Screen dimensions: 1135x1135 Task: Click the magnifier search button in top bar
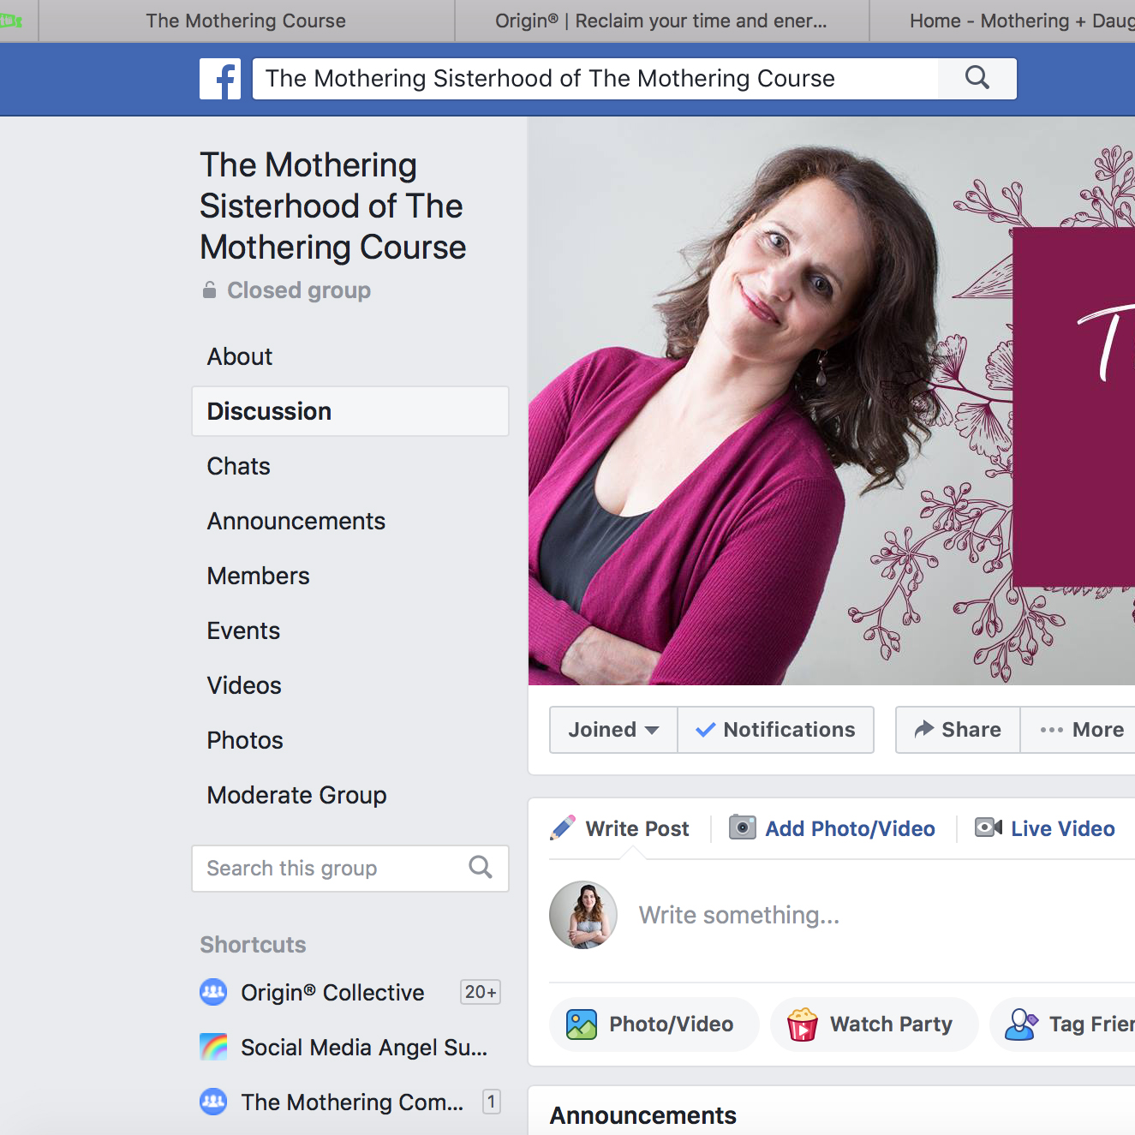pos(977,79)
